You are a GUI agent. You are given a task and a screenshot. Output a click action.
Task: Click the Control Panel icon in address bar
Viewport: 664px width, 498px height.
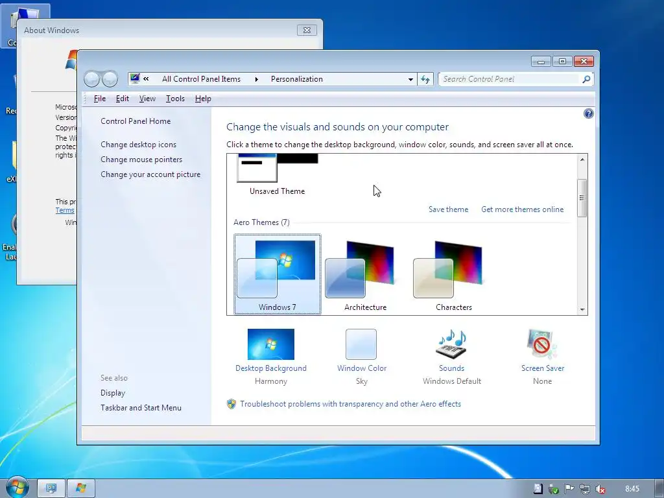click(x=135, y=78)
